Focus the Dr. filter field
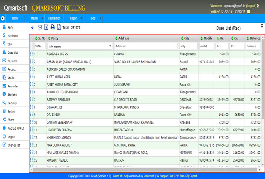Screen dimensions: 265x179 (222, 46)
